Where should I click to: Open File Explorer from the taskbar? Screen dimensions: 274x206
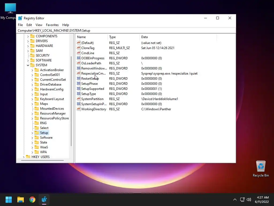pos(20,200)
